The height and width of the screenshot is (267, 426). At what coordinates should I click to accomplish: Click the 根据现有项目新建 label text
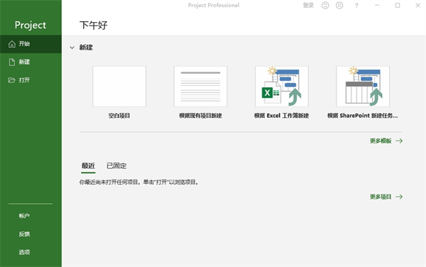click(200, 116)
